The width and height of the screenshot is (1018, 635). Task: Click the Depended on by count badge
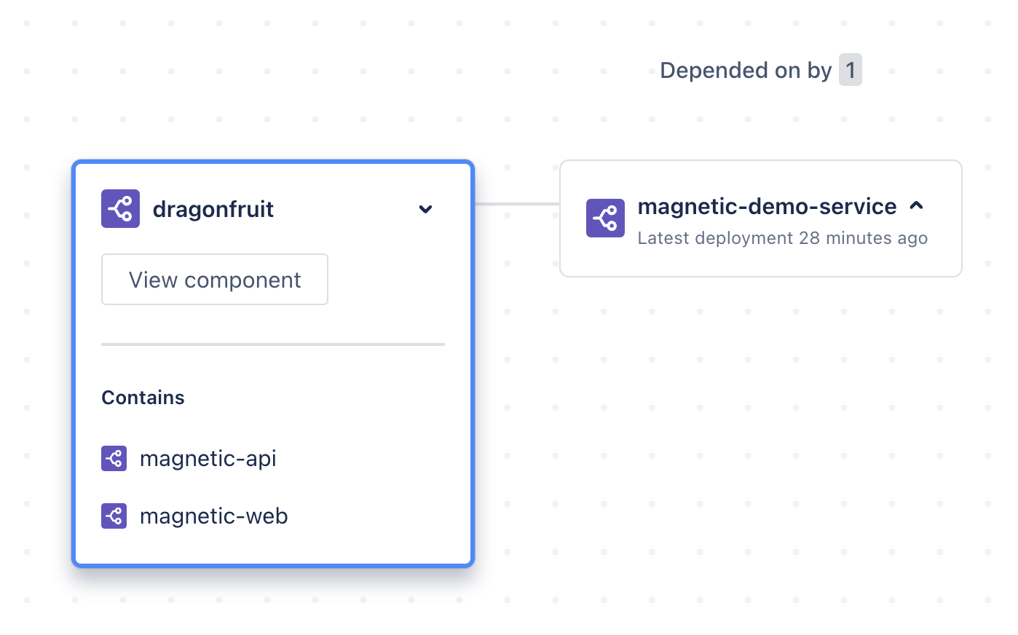click(851, 70)
